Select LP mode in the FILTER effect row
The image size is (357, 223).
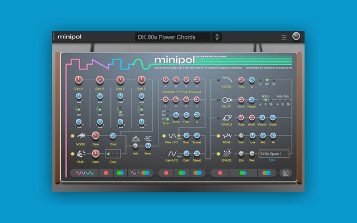[260, 80]
